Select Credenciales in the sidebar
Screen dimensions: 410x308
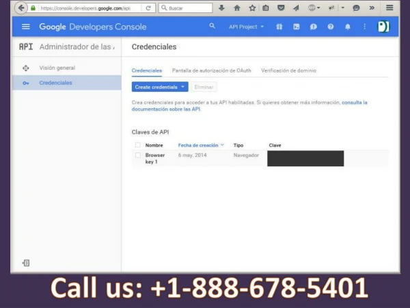click(67, 83)
